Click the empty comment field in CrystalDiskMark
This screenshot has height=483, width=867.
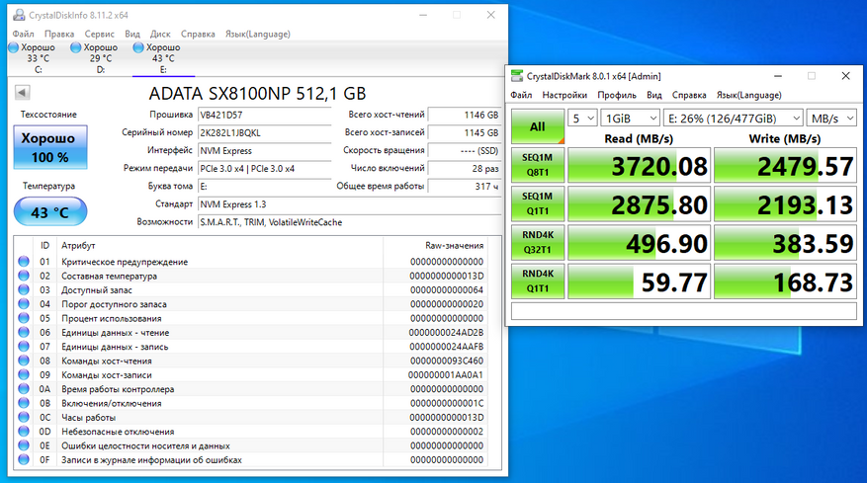pos(684,311)
